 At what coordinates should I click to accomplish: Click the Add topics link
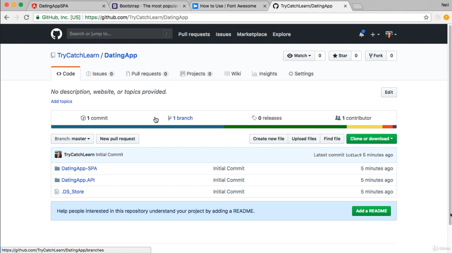click(61, 101)
